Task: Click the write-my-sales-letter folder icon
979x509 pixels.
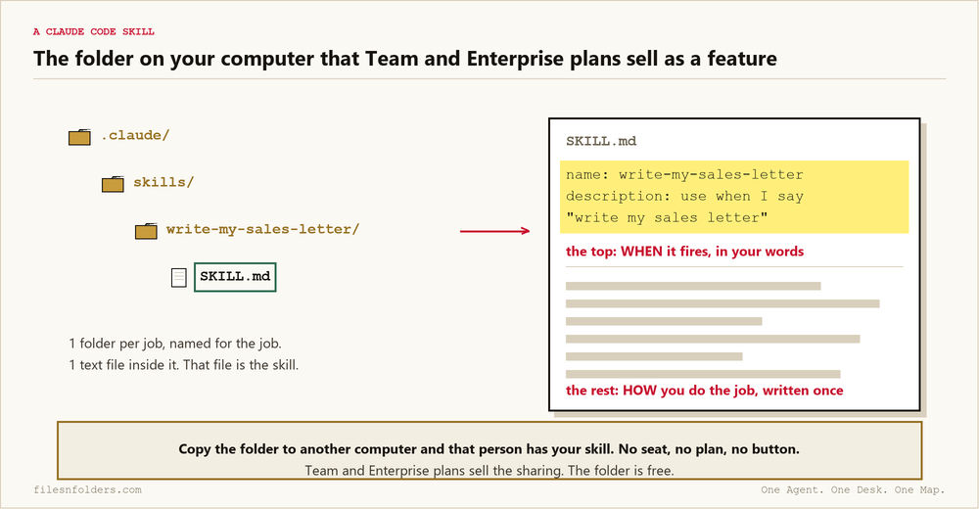Action: [x=146, y=231]
